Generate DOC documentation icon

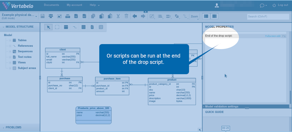click(84, 16)
